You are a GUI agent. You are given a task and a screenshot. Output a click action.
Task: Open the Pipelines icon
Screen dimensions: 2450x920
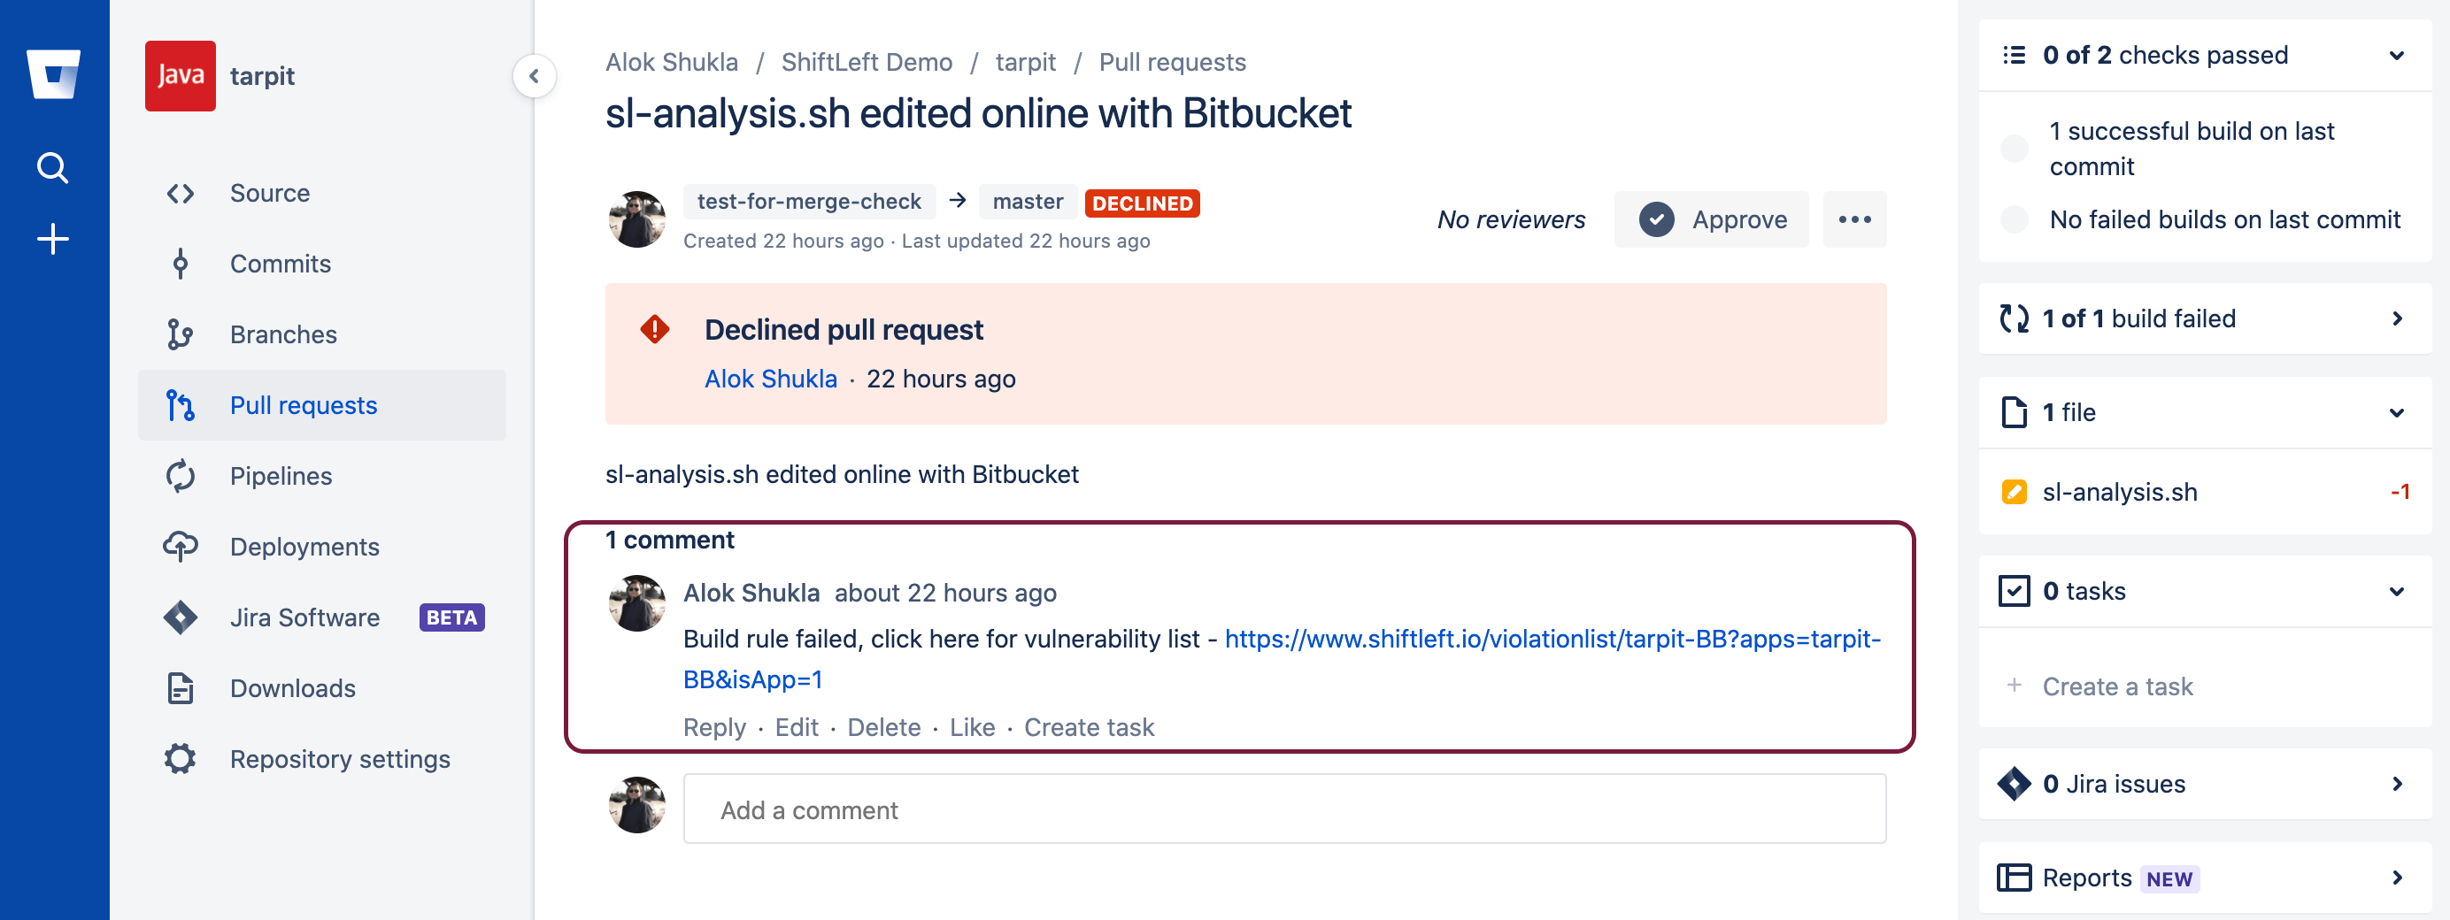[181, 476]
